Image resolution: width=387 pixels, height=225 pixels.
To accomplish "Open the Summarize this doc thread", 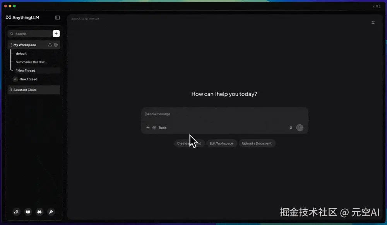I will click(x=31, y=62).
